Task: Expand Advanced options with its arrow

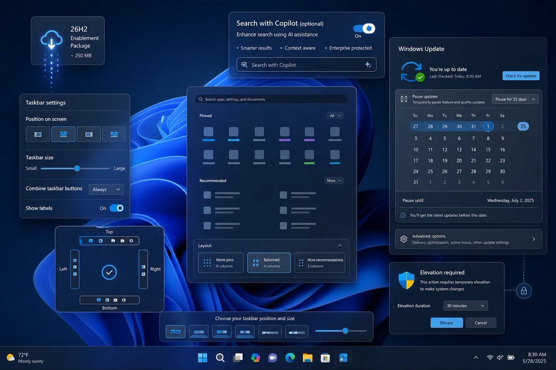Action: 534,239
